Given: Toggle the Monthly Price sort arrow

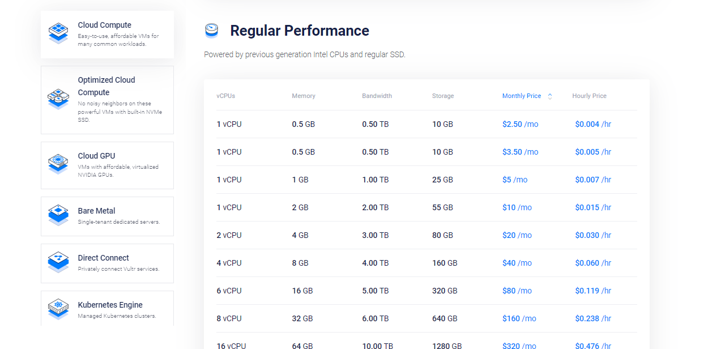Looking at the screenshot, I should [x=549, y=96].
